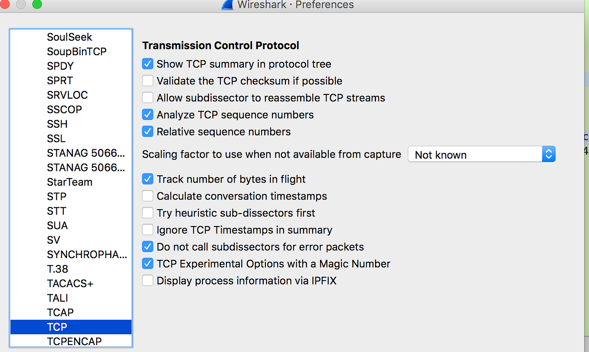
Task: Select SSL in the protocol list
Action: click(56, 139)
